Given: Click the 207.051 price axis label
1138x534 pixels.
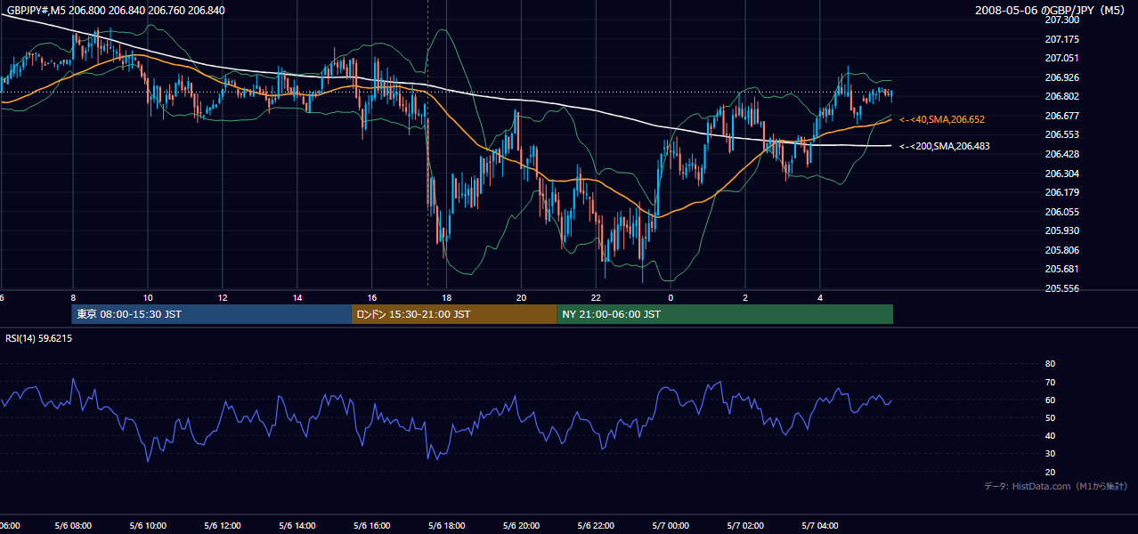Looking at the screenshot, I should click(x=1062, y=58).
